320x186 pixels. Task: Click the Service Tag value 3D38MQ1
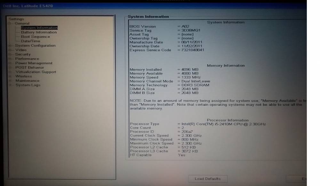(x=191, y=30)
